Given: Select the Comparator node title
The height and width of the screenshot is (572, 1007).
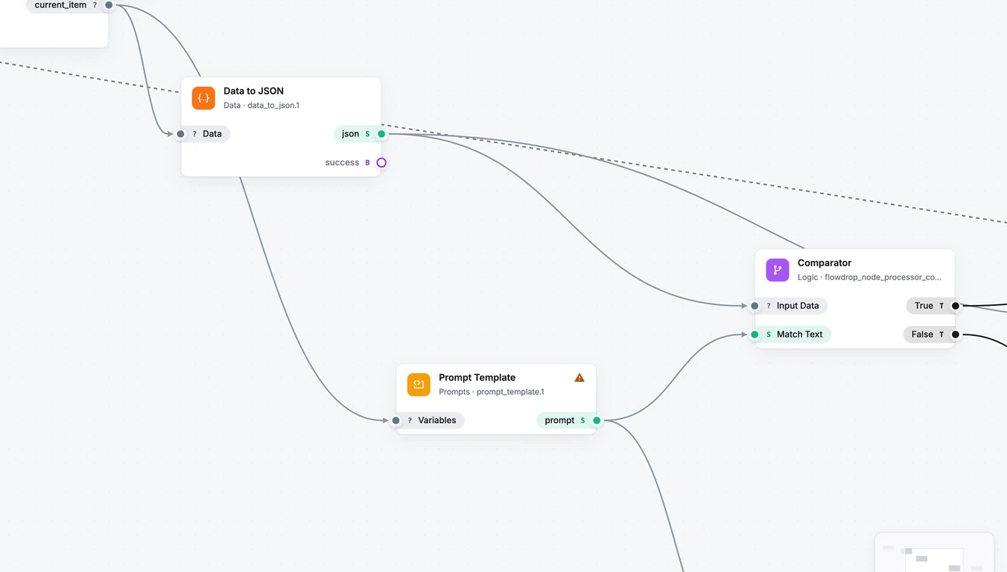Looking at the screenshot, I should (x=824, y=263).
